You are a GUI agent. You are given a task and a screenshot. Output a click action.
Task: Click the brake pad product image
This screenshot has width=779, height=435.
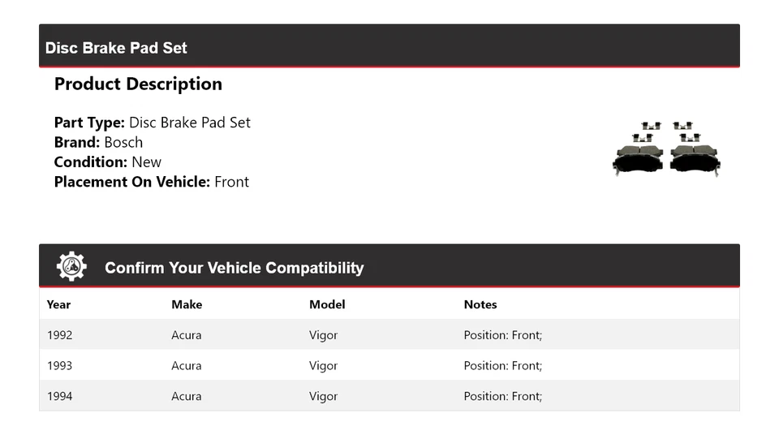point(666,149)
